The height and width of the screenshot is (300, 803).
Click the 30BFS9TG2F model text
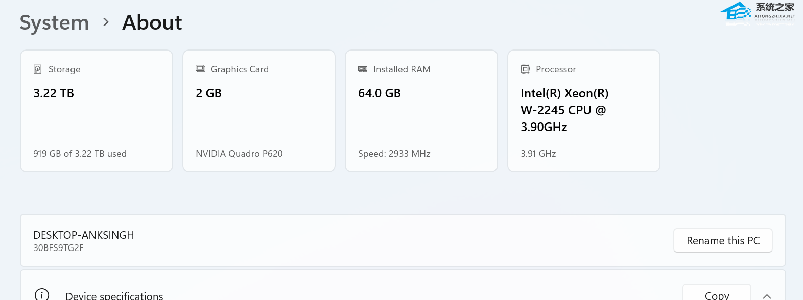coord(58,248)
